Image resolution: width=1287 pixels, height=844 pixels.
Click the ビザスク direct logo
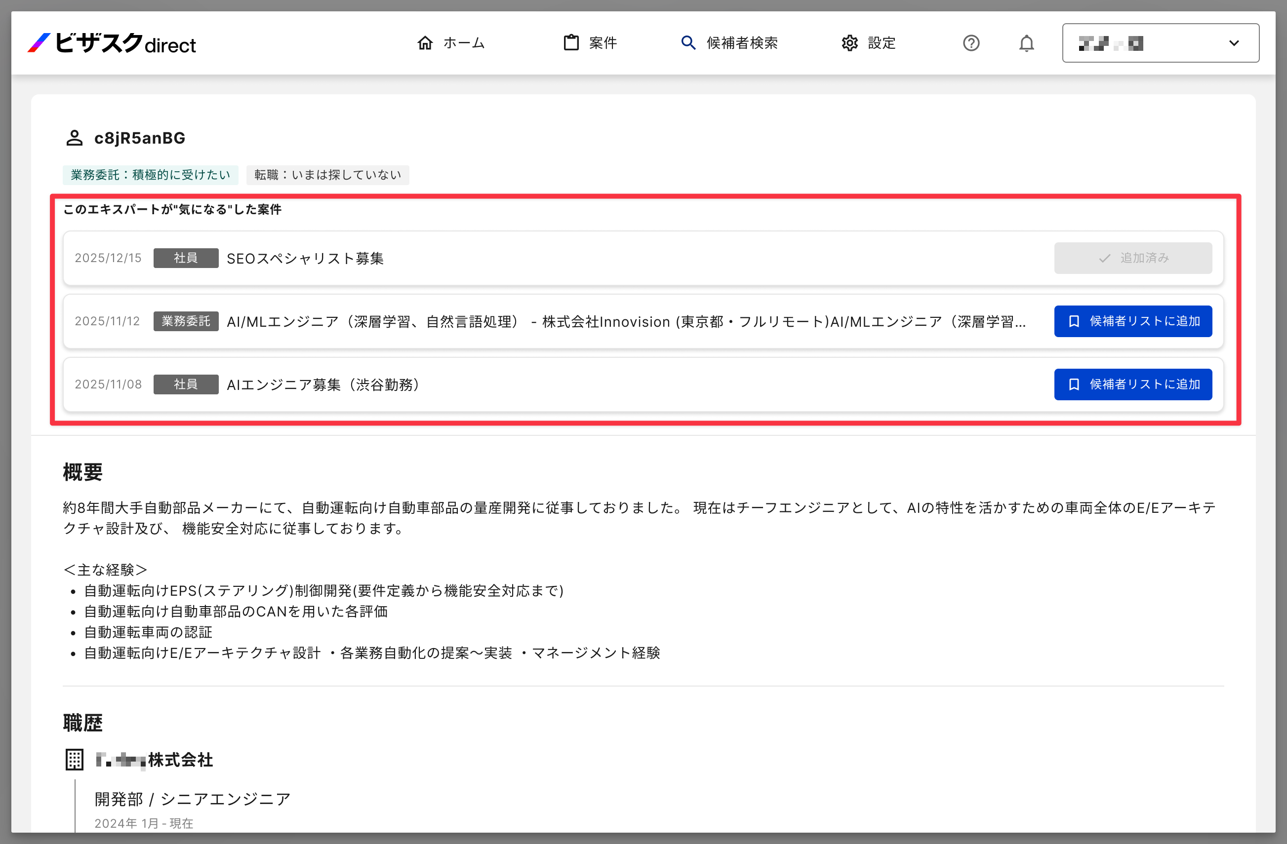(x=112, y=43)
